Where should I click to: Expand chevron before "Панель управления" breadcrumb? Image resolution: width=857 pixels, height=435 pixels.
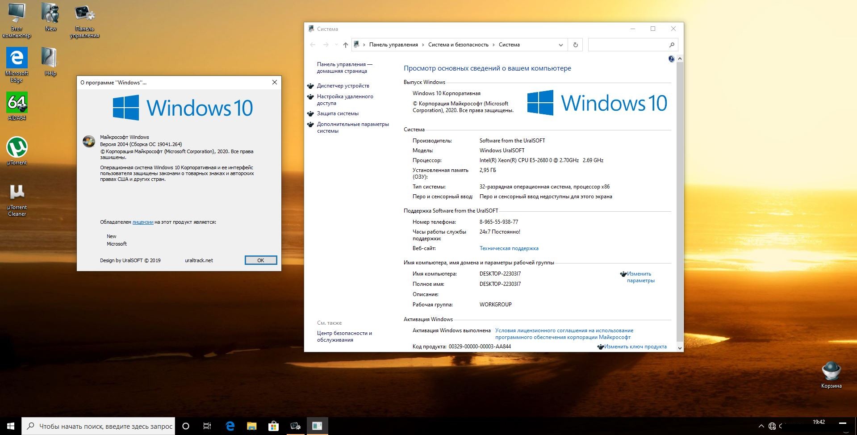[x=364, y=45]
